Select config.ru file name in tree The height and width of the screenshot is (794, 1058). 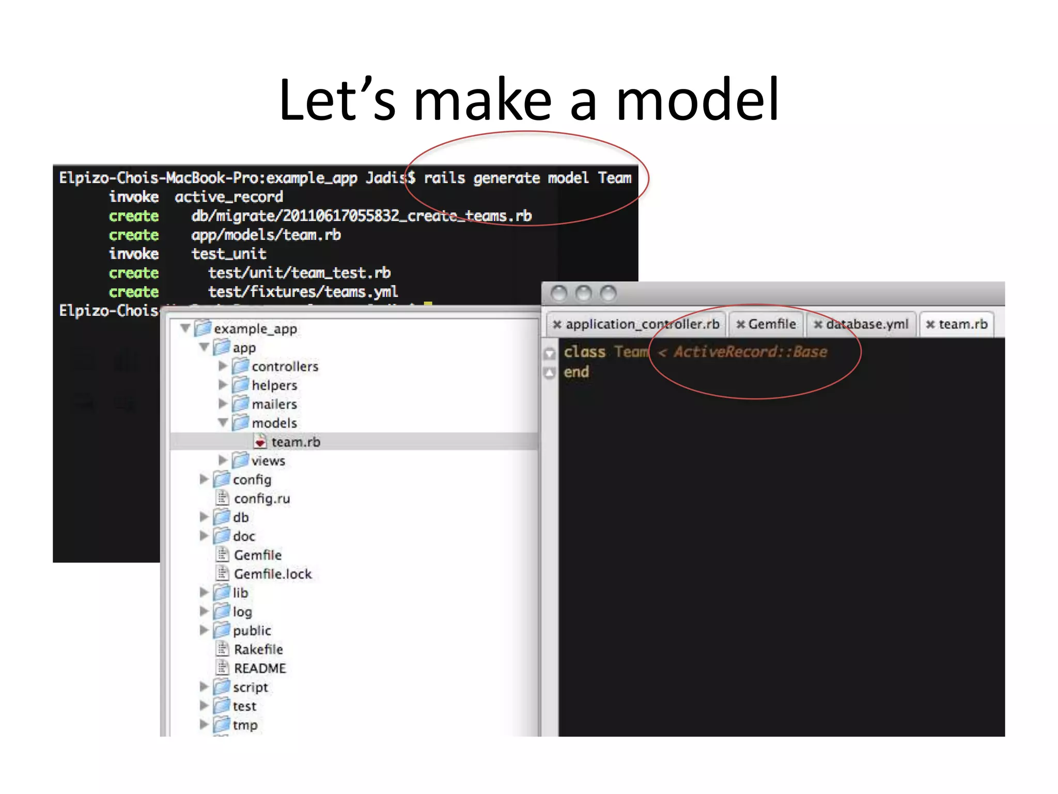[x=262, y=498]
